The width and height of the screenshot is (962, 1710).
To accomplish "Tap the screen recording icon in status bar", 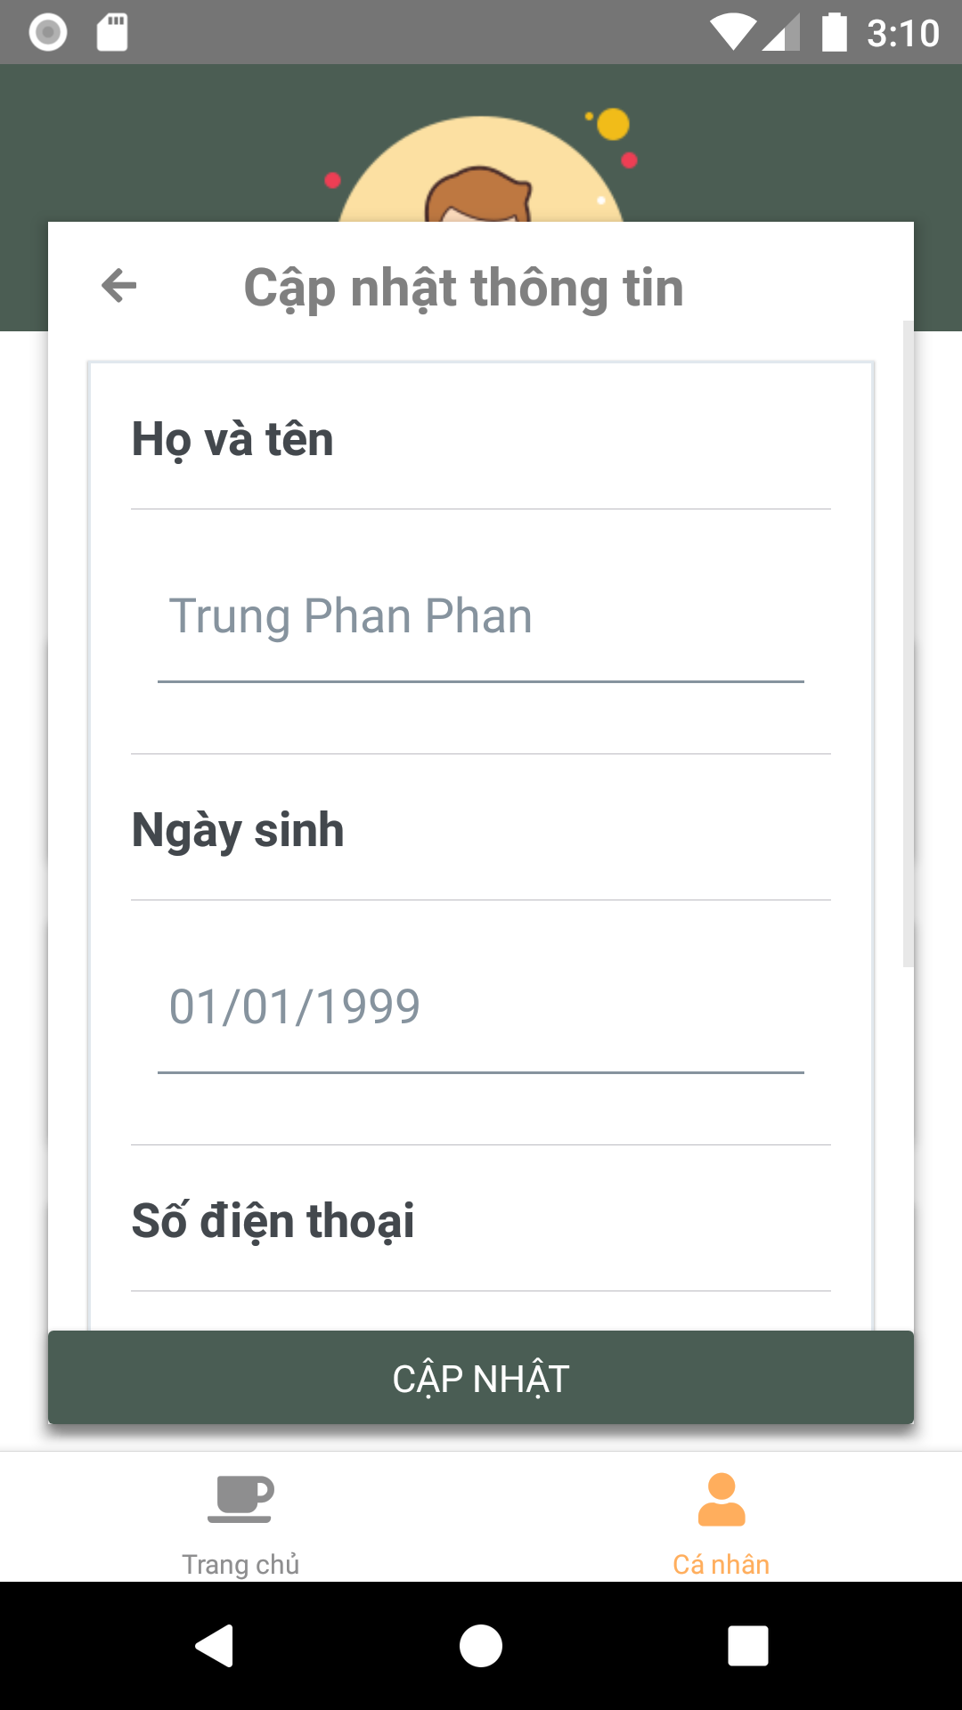I will tap(46, 32).
